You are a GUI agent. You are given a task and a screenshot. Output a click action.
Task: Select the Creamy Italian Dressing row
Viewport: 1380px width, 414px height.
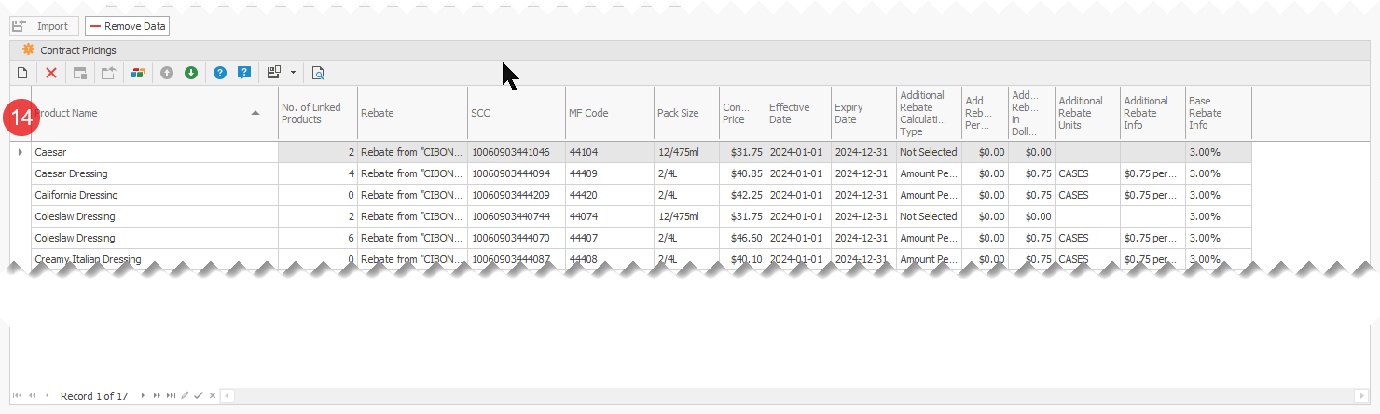coord(631,258)
